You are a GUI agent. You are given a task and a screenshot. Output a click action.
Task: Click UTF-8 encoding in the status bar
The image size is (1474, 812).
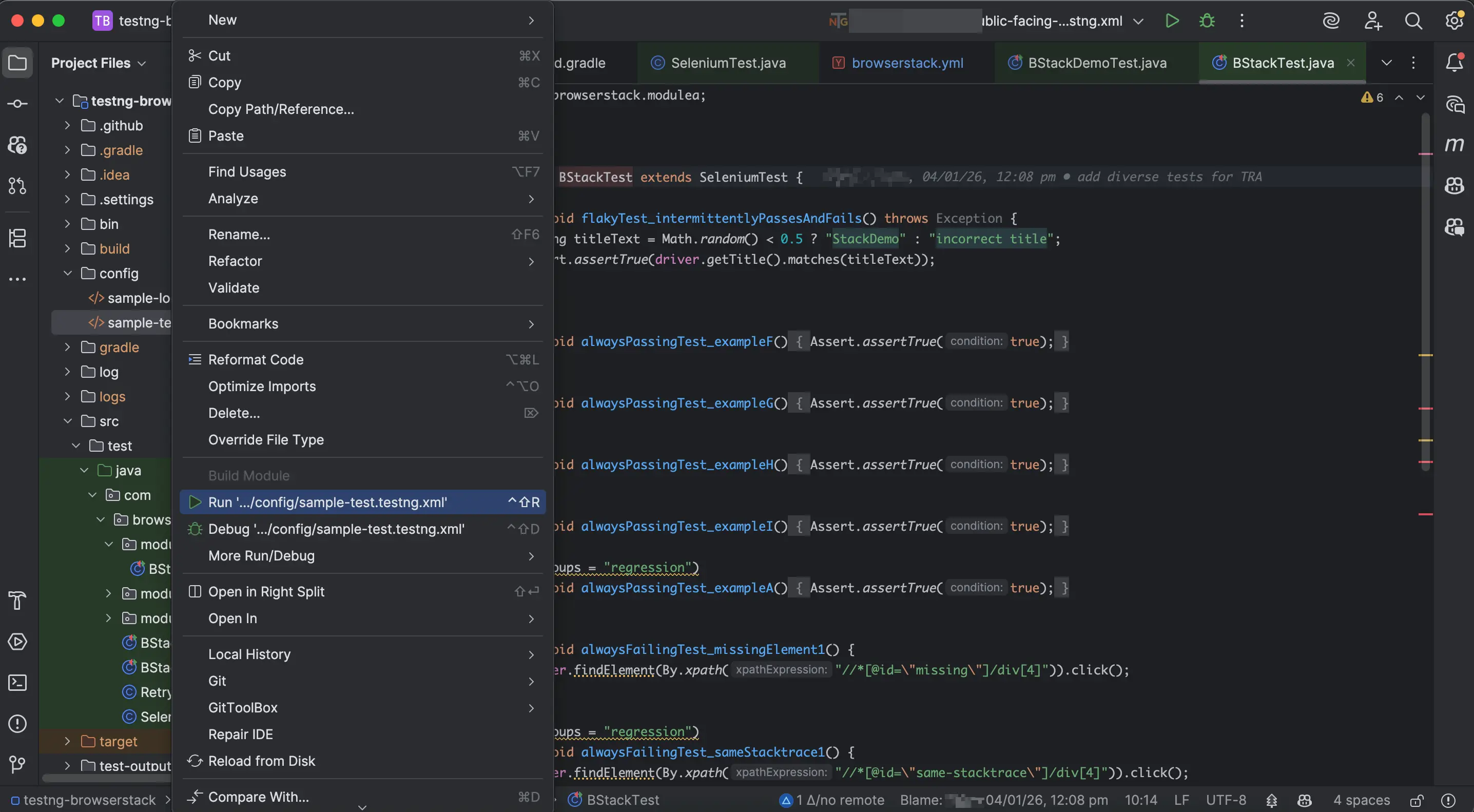tap(1226, 800)
